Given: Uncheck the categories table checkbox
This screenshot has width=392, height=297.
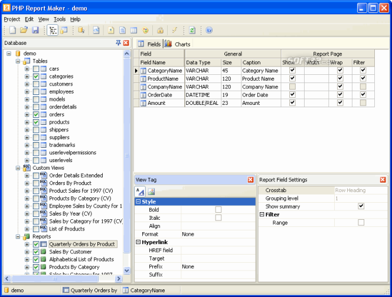Looking at the screenshot, I should point(36,77).
